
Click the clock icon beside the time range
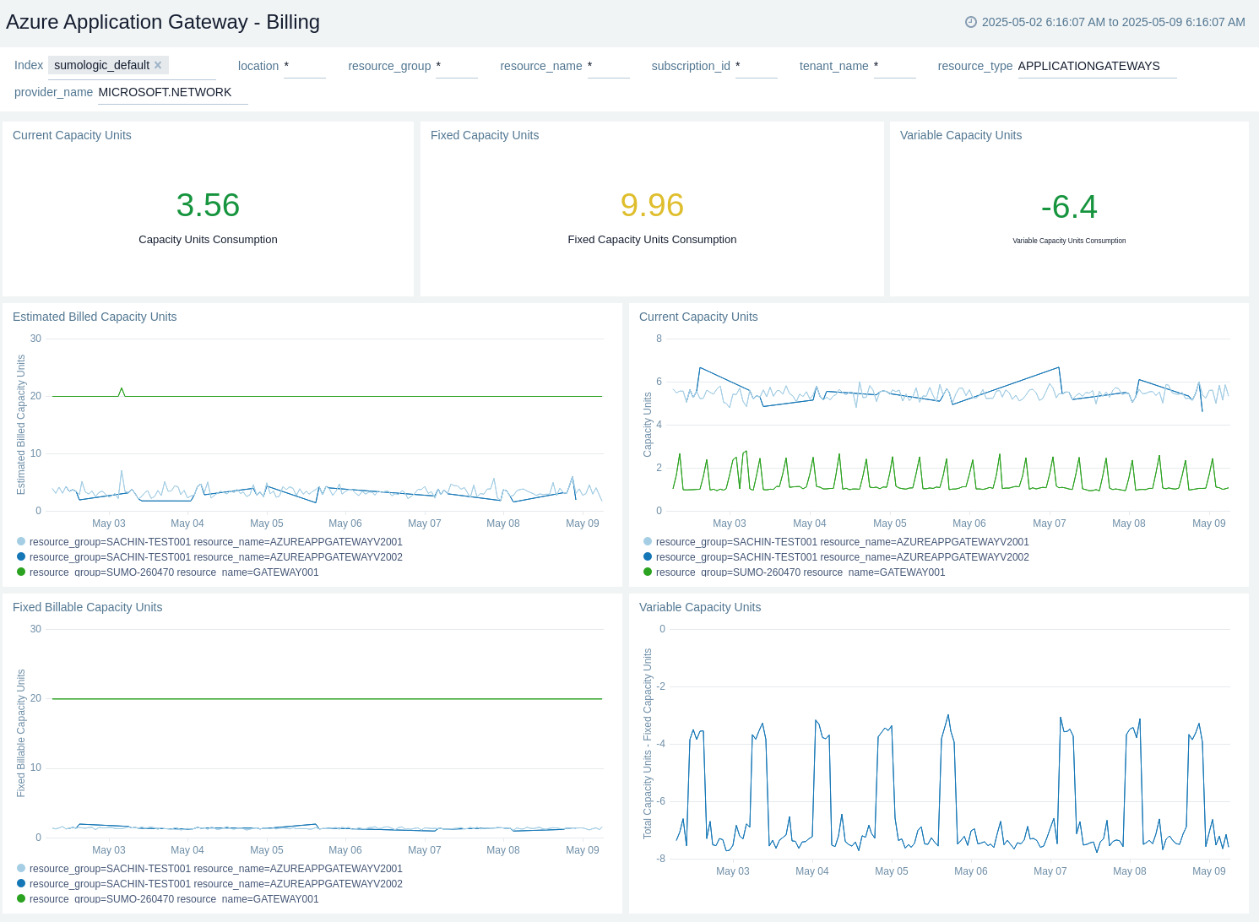coord(971,22)
